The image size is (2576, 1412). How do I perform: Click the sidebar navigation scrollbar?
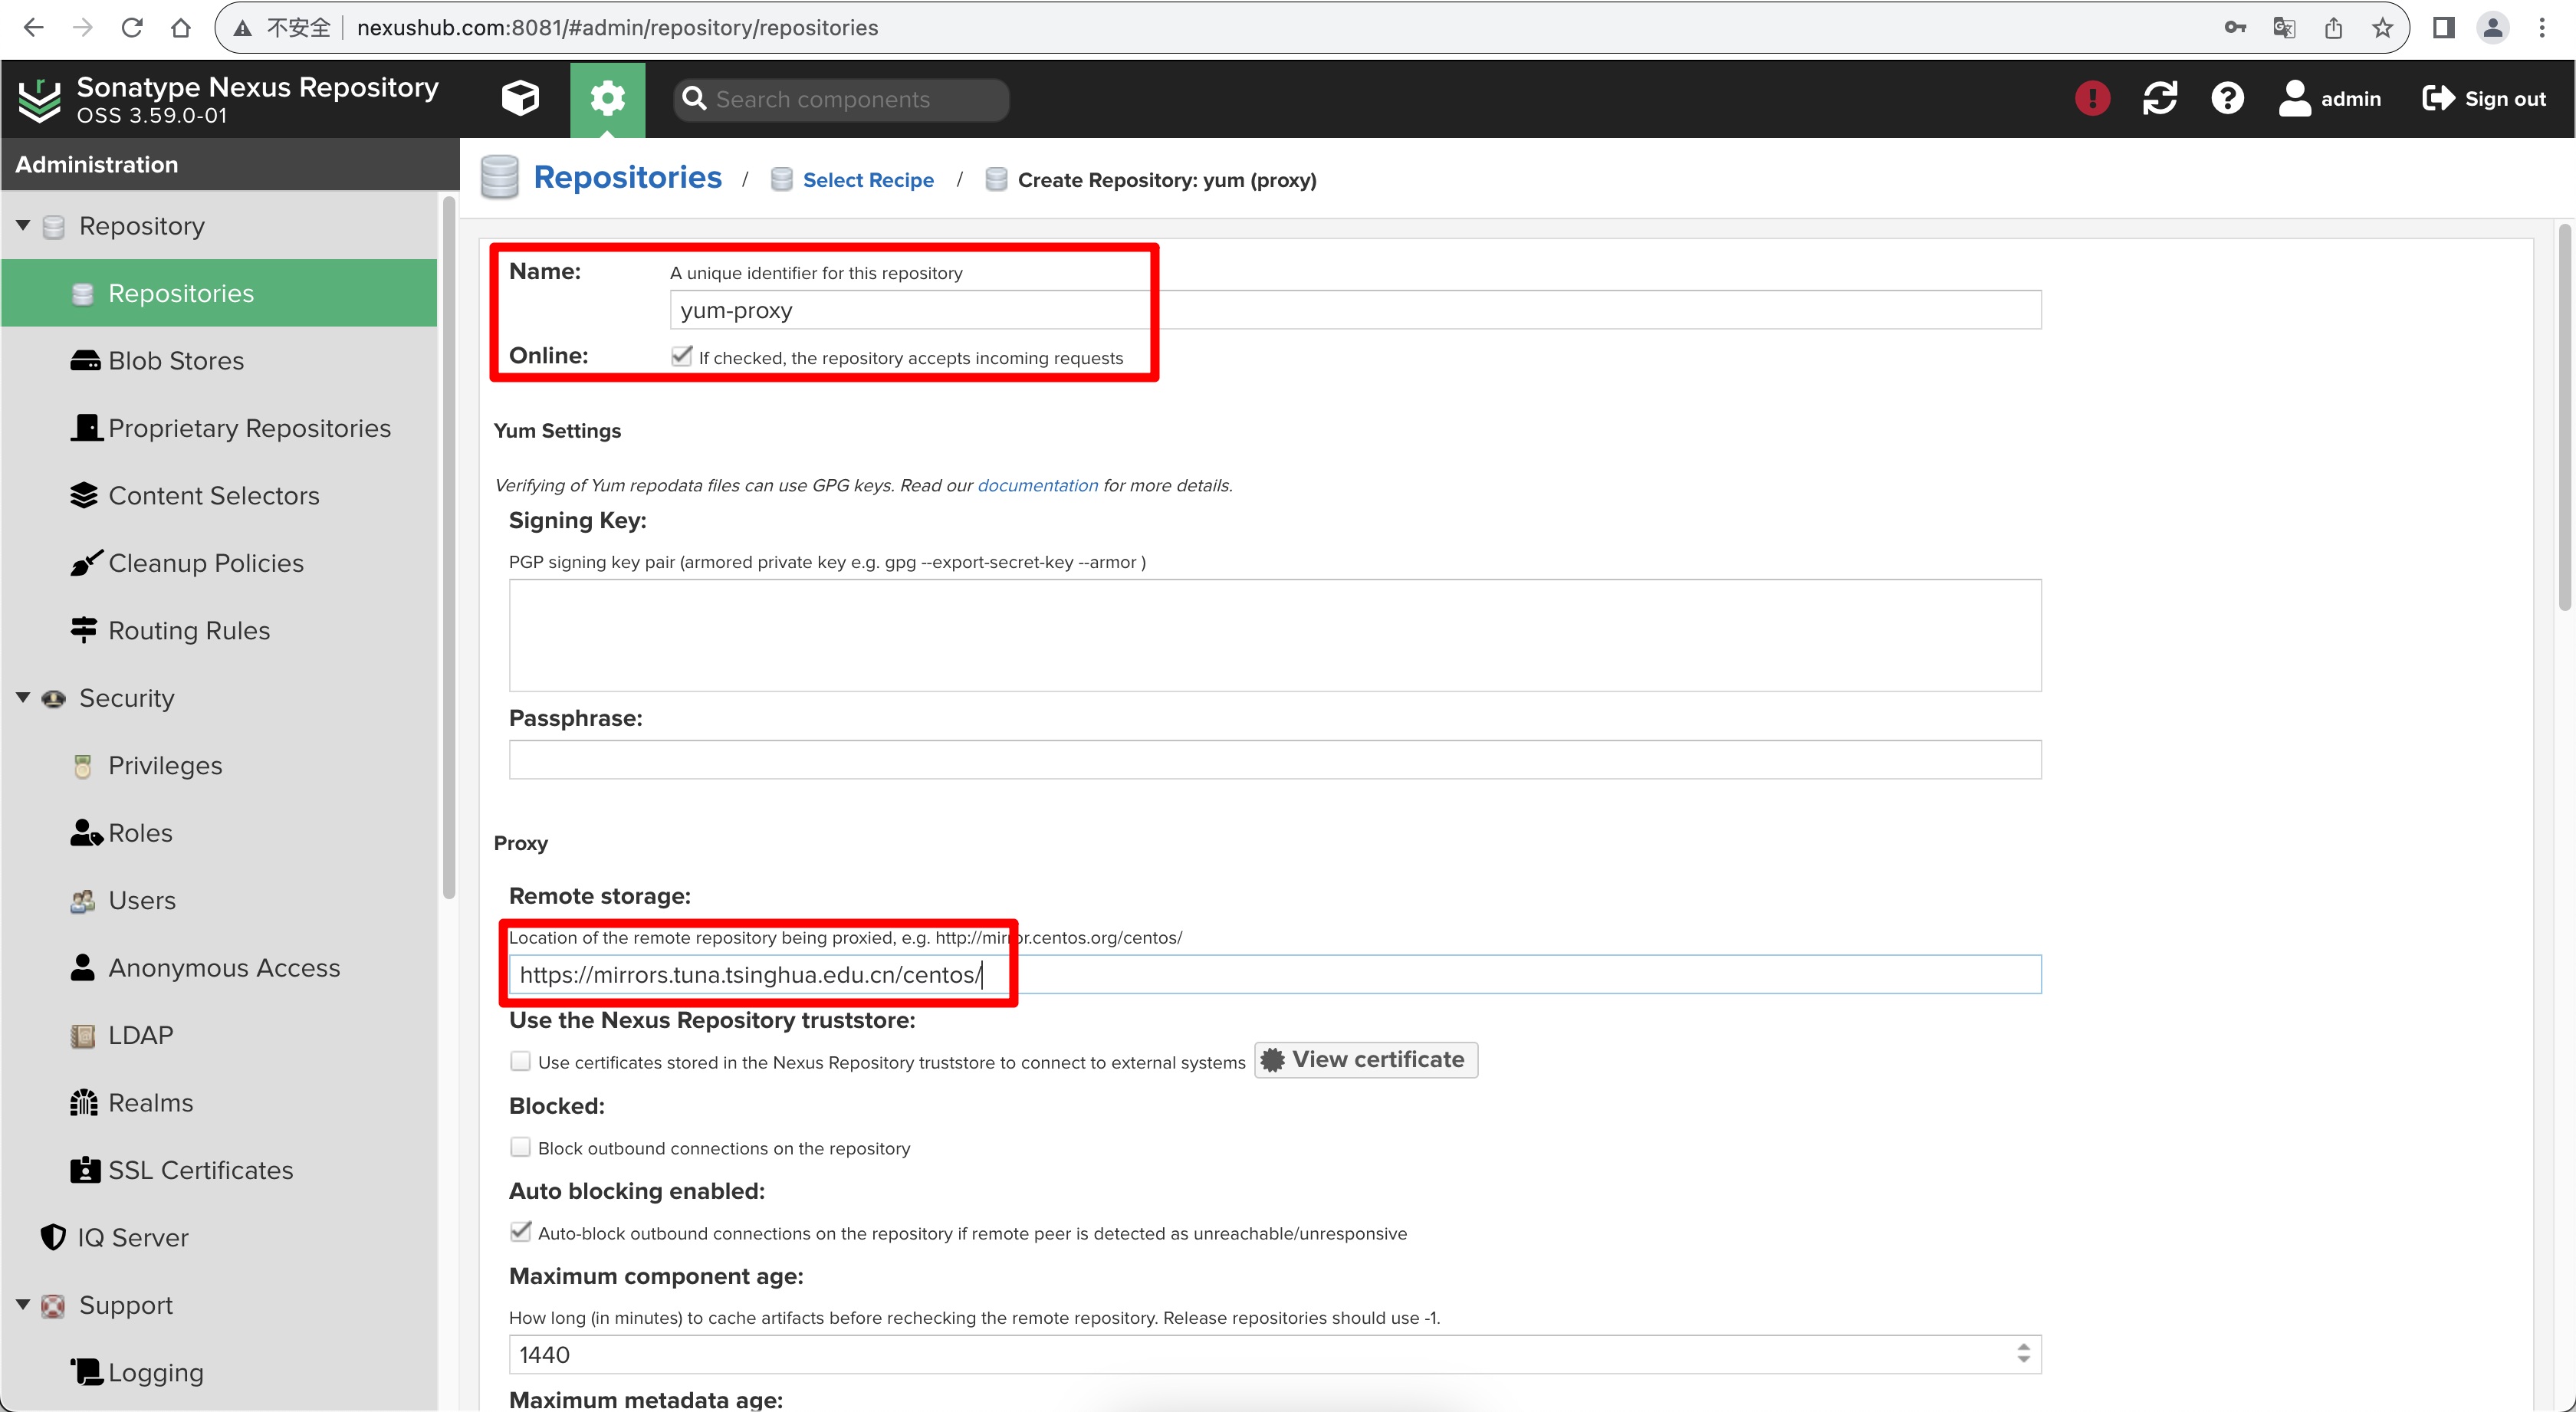coord(449,547)
